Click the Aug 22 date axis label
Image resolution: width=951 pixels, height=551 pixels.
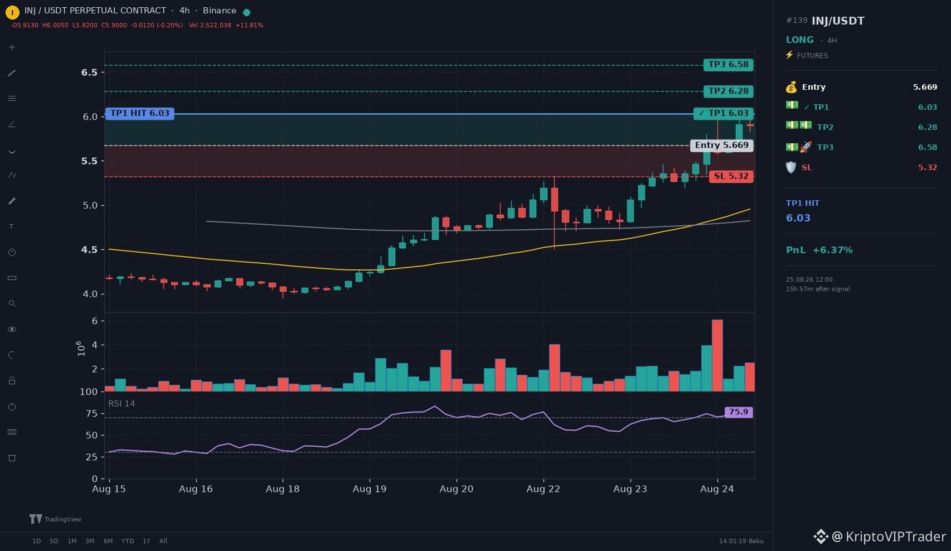543,489
